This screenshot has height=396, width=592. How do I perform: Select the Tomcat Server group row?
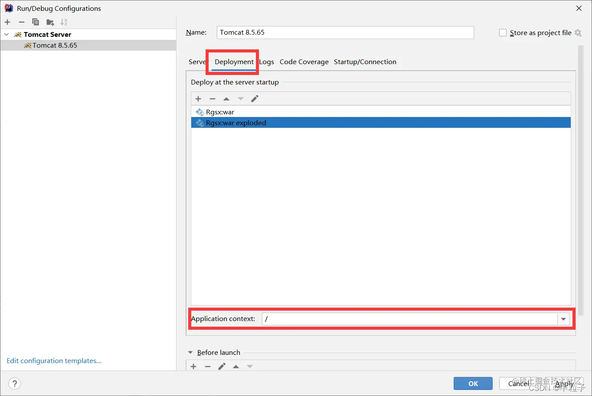[x=88, y=34]
